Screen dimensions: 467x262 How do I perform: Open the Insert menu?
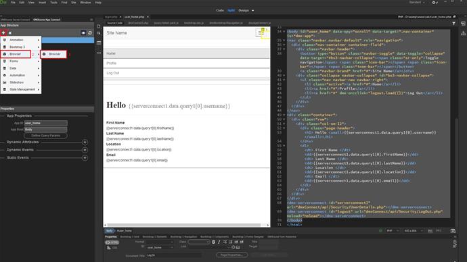[42, 3]
